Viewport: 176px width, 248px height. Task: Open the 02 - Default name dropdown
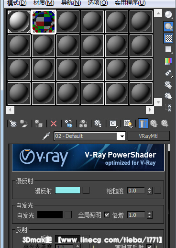point(122,136)
